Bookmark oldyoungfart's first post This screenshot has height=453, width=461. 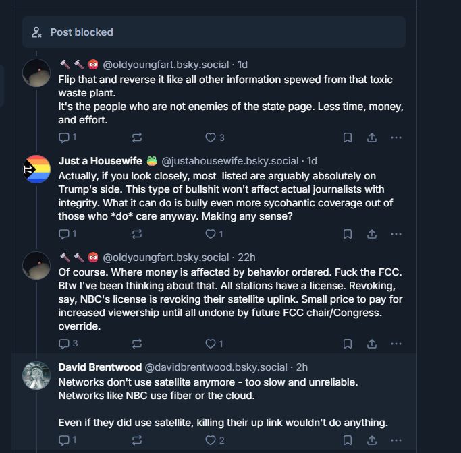tap(348, 138)
